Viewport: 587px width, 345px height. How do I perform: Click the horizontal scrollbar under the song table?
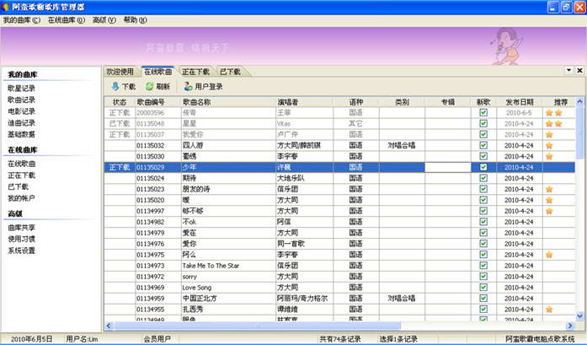pyautogui.click(x=337, y=325)
